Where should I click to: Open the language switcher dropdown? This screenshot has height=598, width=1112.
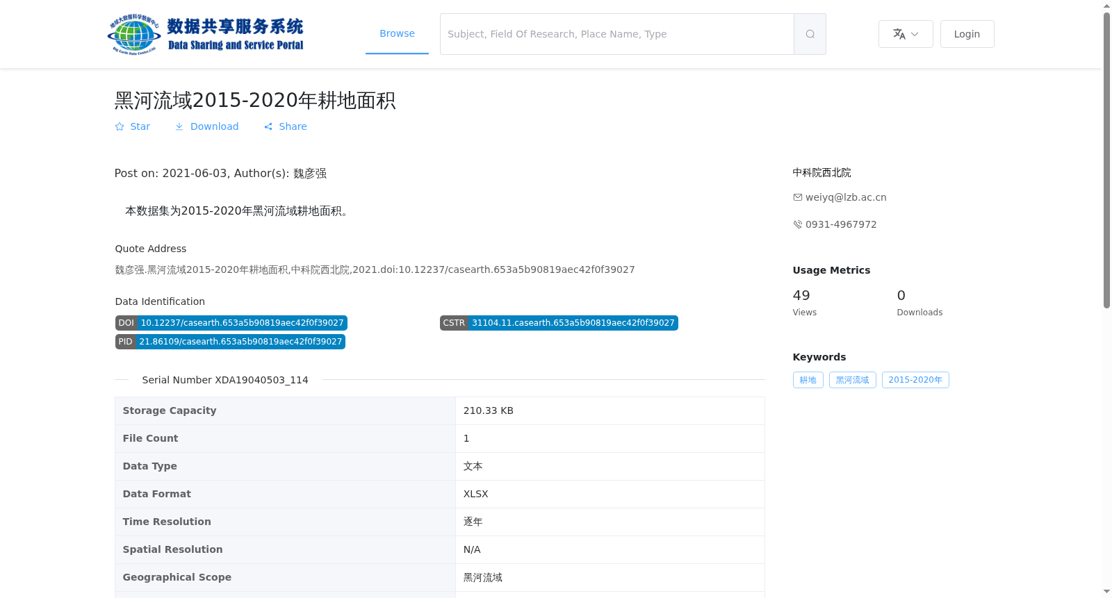pos(906,34)
